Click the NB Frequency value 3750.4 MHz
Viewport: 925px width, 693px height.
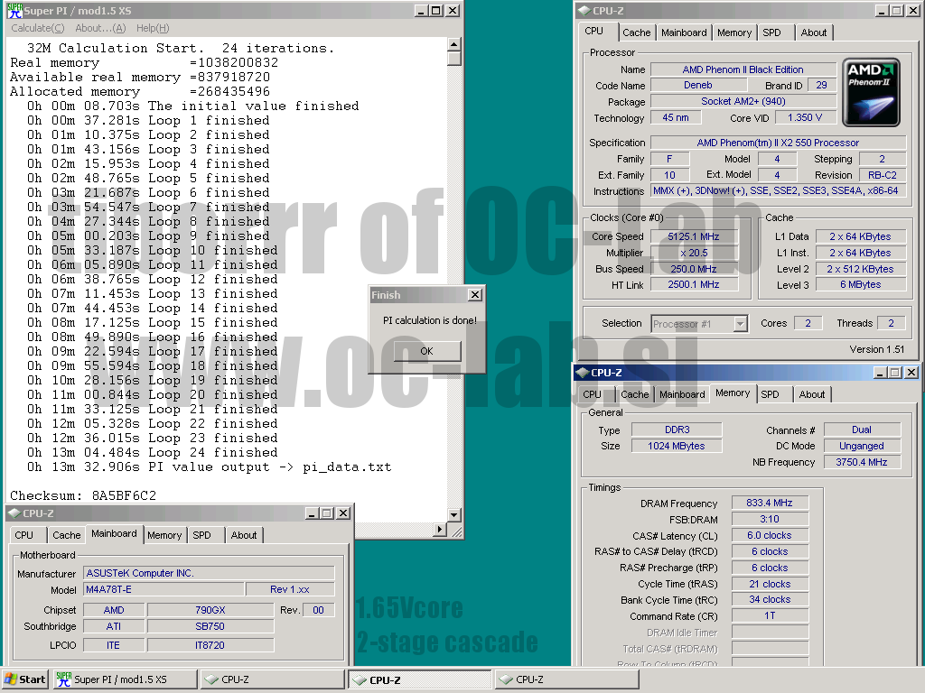point(862,462)
